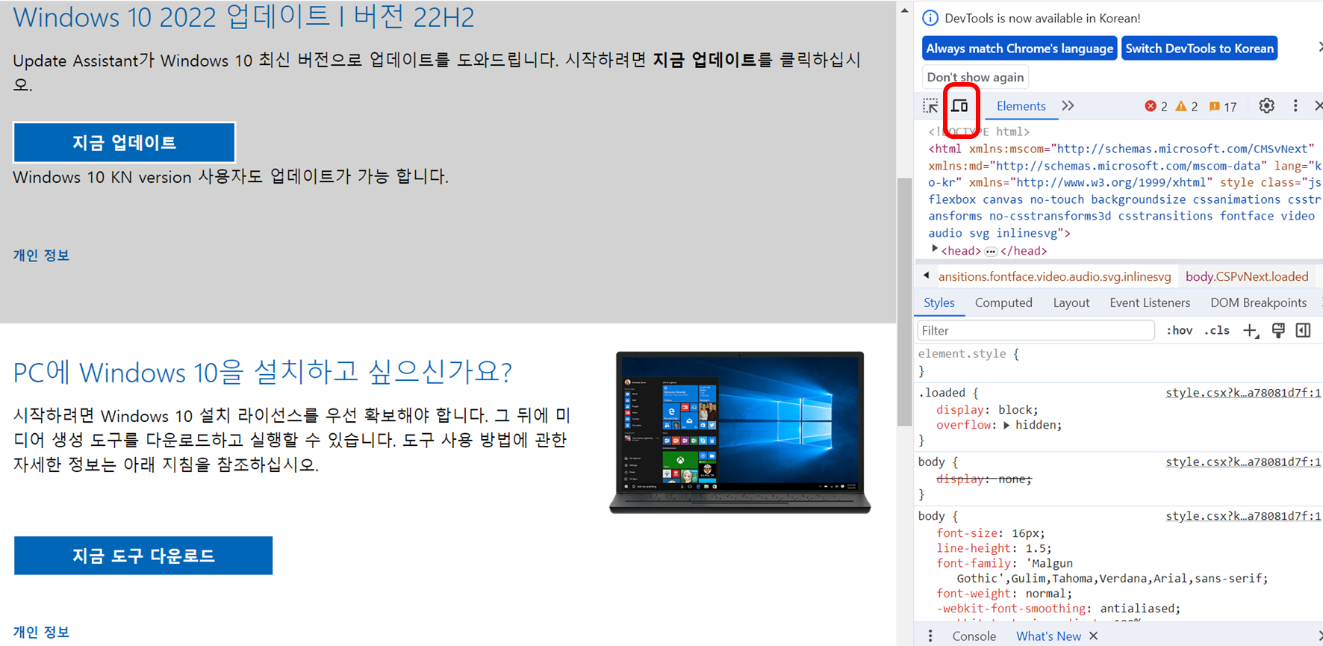This screenshot has width=1323, height=646.
Task: Switch to the Console drawer tab
Action: point(974,636)
